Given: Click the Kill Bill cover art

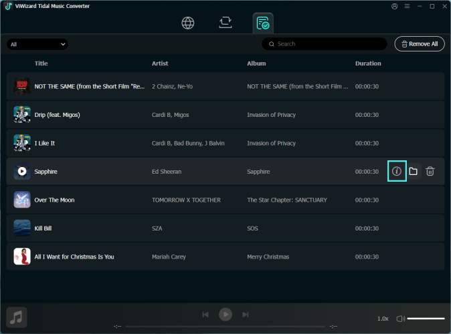Looking at the screenshot, I should (22, 228).
